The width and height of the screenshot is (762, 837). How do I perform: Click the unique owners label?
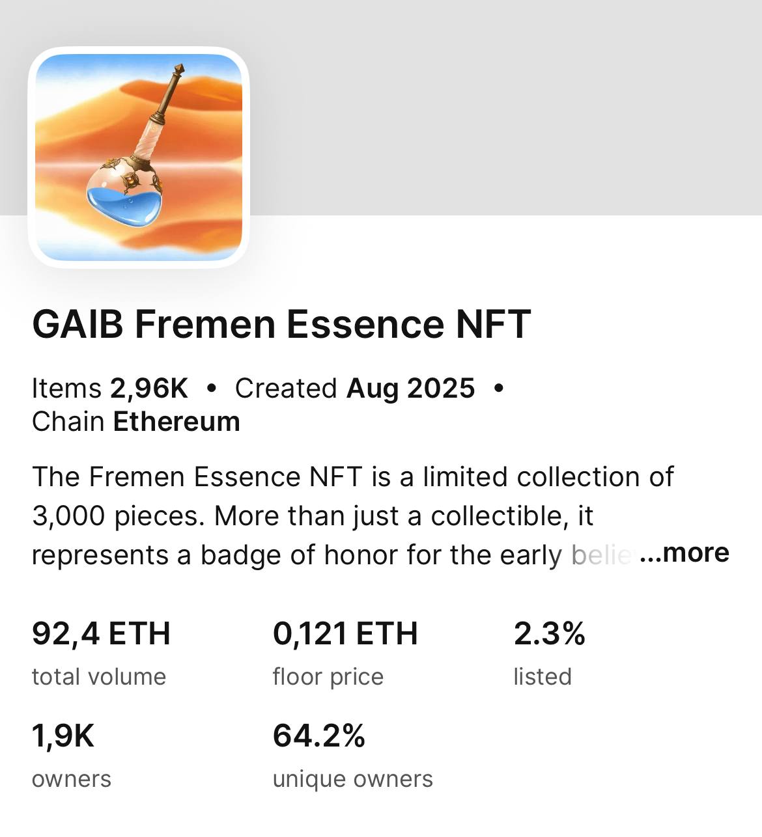353,779
